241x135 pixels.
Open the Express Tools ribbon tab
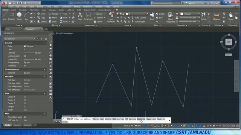pos(90,10)
